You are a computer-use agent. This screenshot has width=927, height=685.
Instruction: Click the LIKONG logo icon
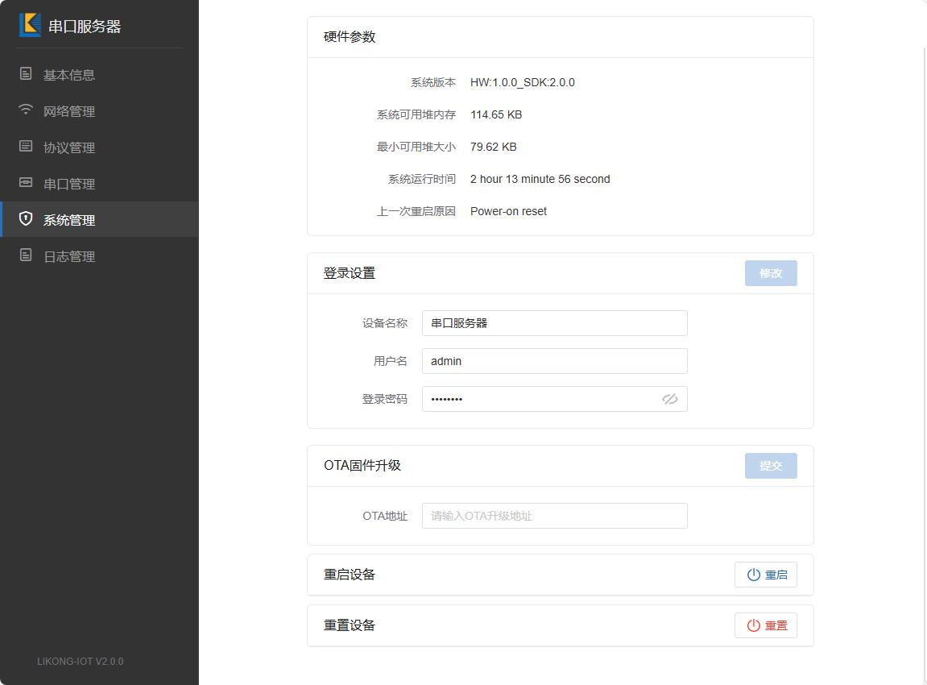pyautogui.click(x=30, y=26)
